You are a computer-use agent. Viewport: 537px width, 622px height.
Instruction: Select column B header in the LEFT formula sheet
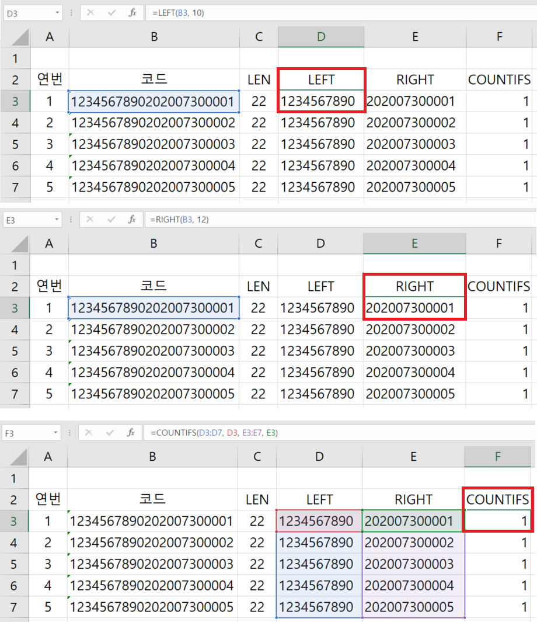[x=154, y=37]
